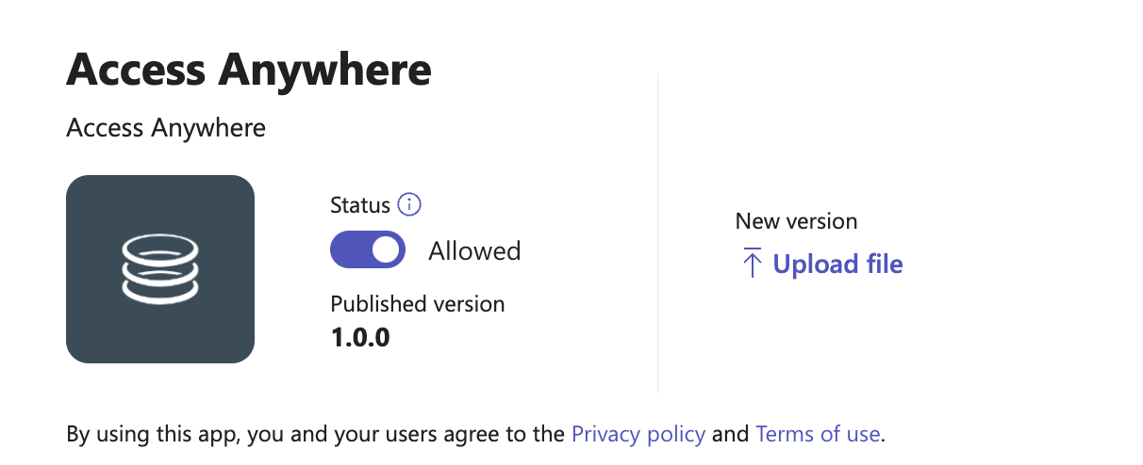1143x465 pixels.
Task: Click the Access Anywhere subtitle text
Action: point(166,127)
